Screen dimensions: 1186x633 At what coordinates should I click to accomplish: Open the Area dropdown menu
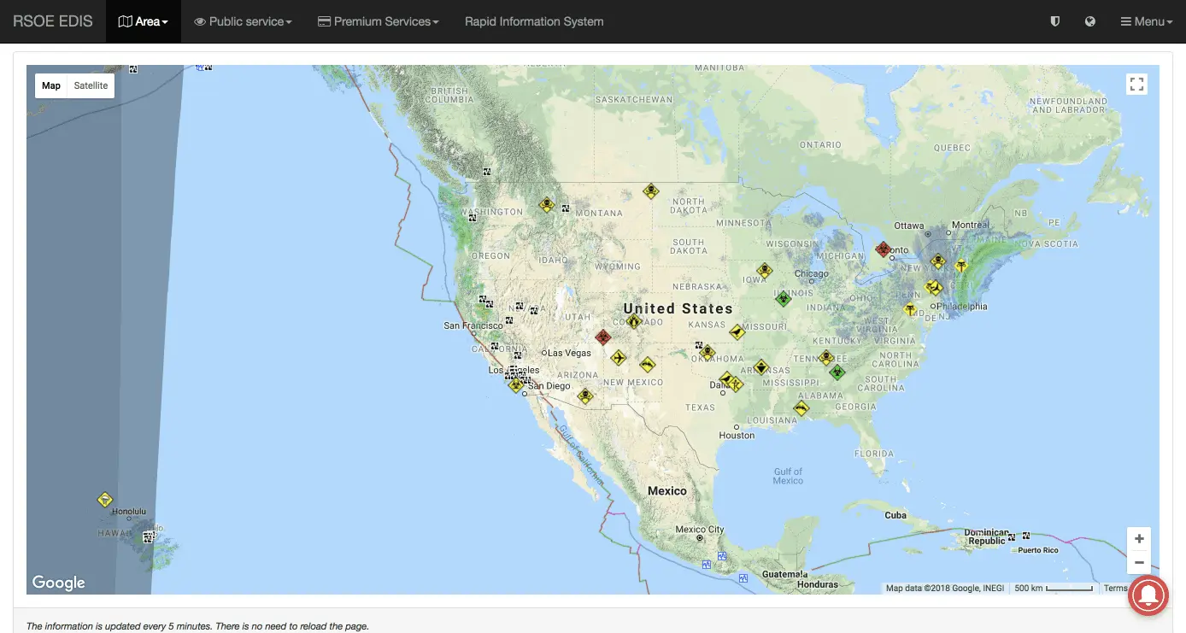pyautogui.click(x=143, y=21)
